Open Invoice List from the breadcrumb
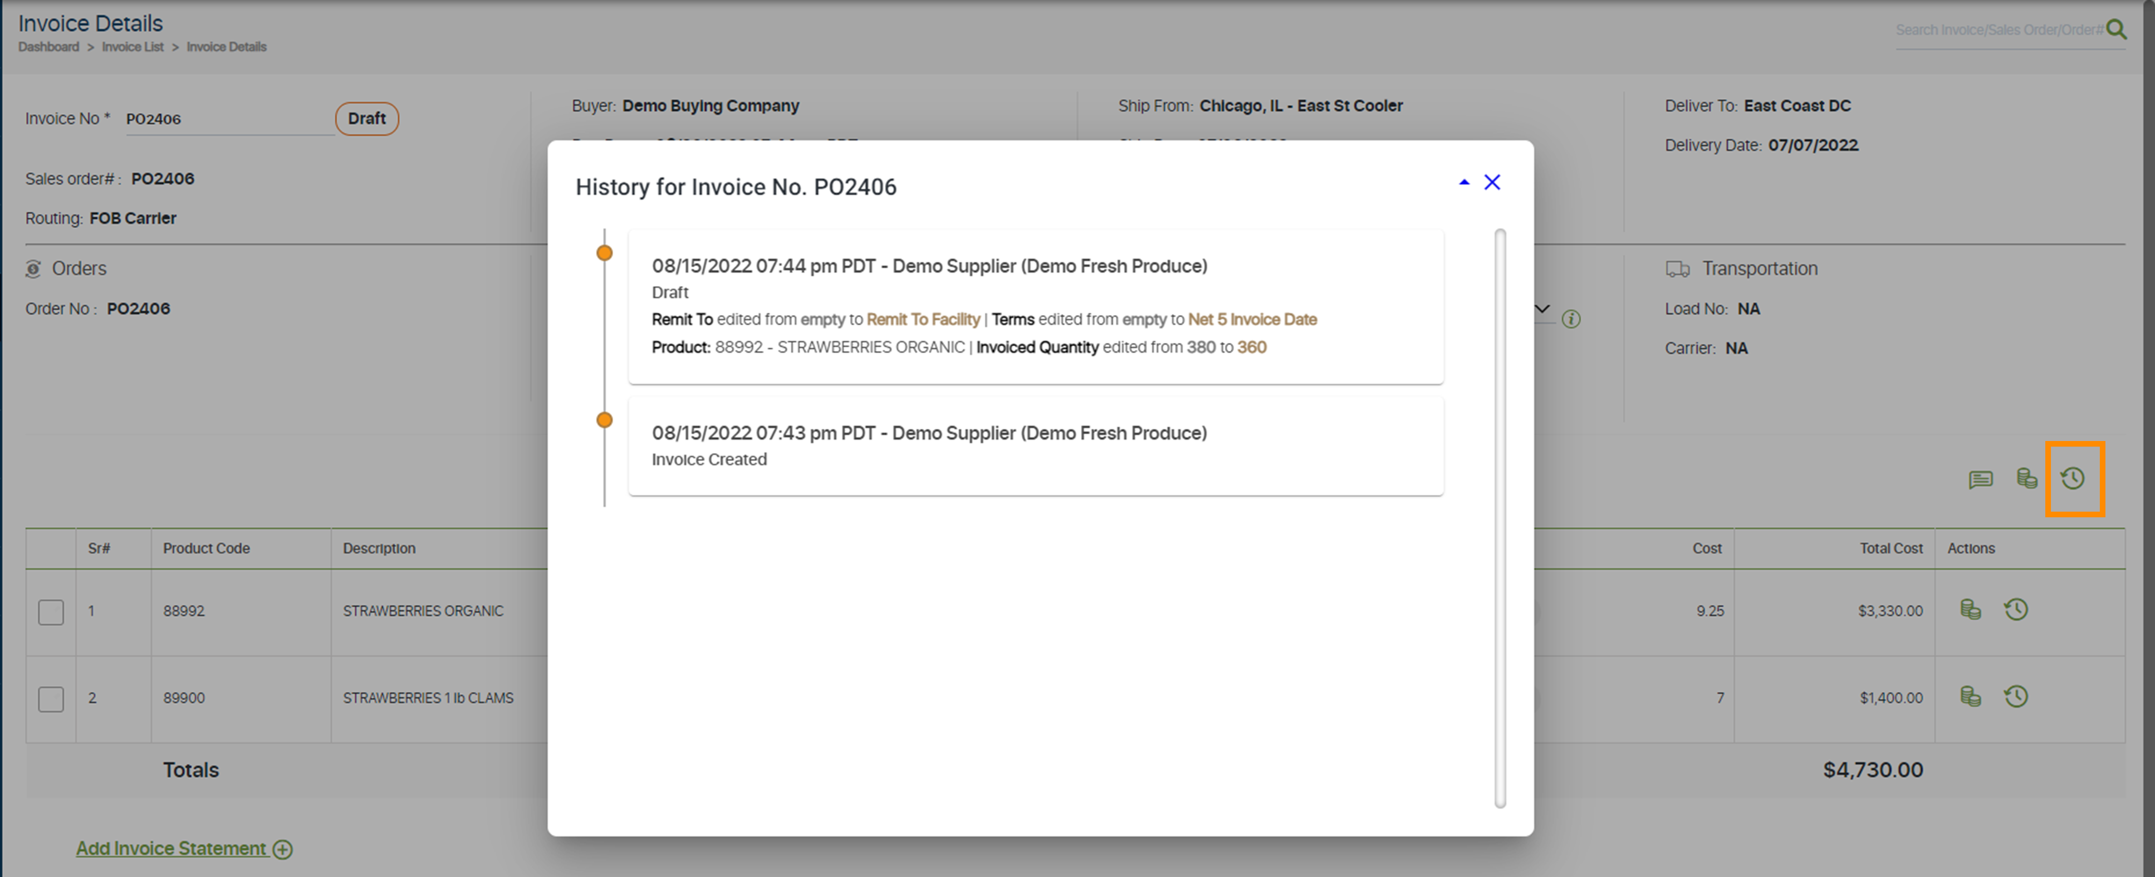Image resolution: width=2155 pixels, height=877 pixels. (x=132, y=46)
